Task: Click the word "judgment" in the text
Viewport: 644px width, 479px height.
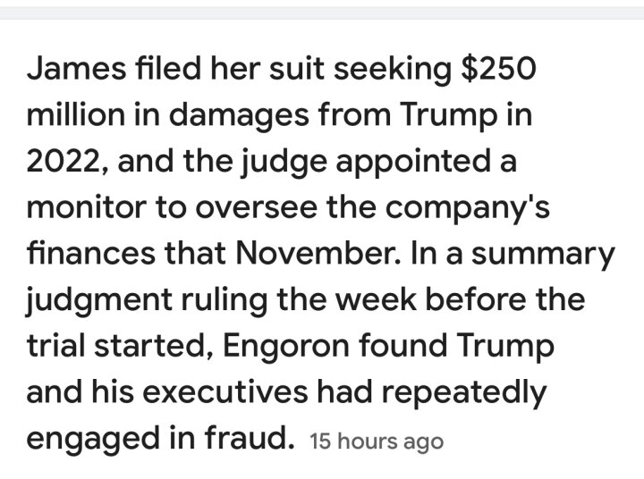Action: click(99, 301)
